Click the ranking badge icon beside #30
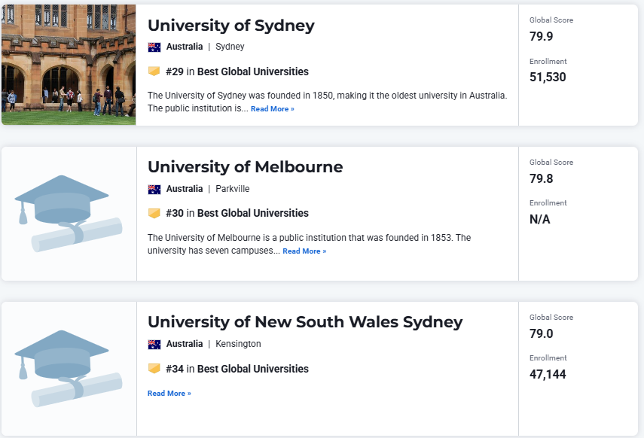 click(154, 213)
